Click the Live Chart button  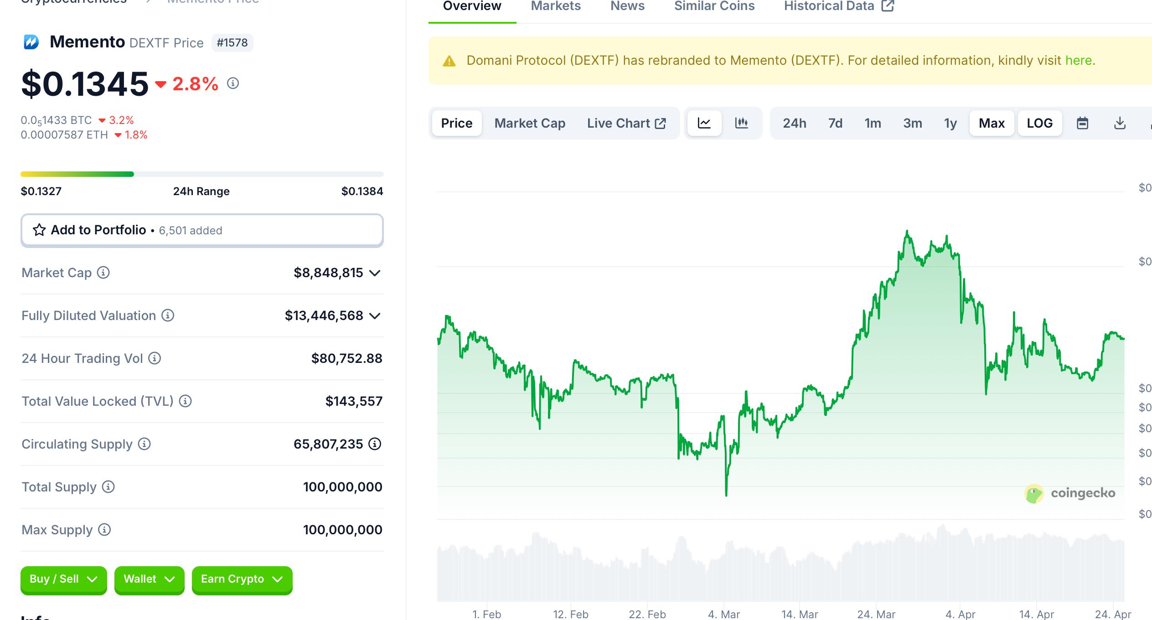626,123
